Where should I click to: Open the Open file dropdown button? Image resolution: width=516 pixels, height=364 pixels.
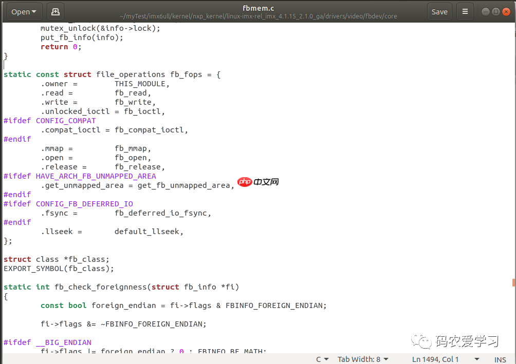[24, 11]
